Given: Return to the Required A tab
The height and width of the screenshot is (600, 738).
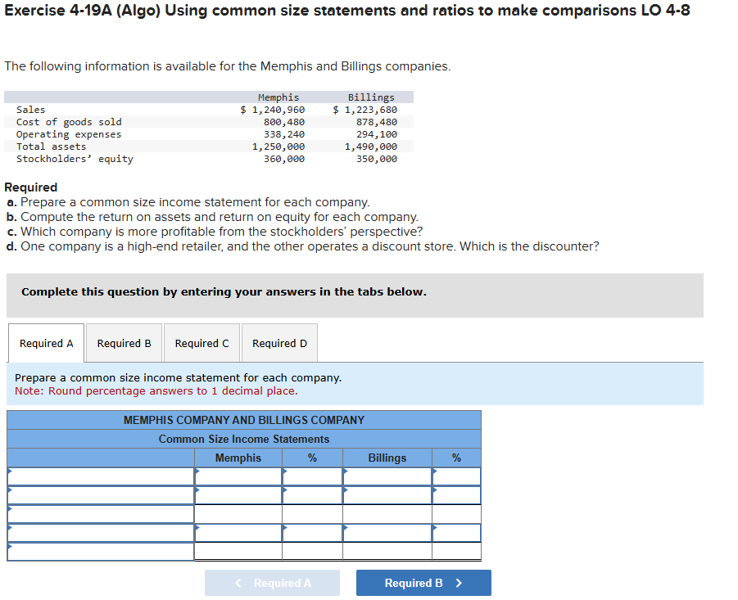Looking at the screenshot, I should pyautogui.click(x=45, y=342).
